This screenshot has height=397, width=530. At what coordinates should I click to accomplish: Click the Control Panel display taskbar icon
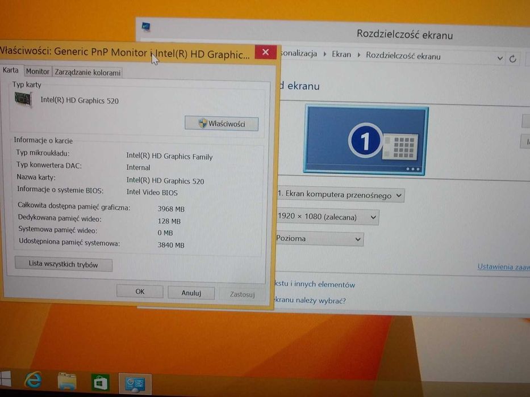[x=135, y=384]
